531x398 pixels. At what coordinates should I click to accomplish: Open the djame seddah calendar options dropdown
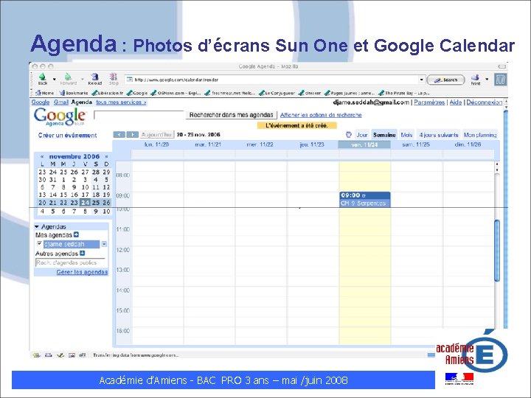click(104, 244)
